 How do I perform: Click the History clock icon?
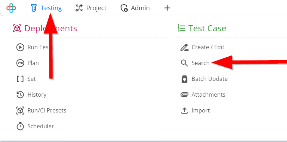pyautogui.click(x=20, y=95)
